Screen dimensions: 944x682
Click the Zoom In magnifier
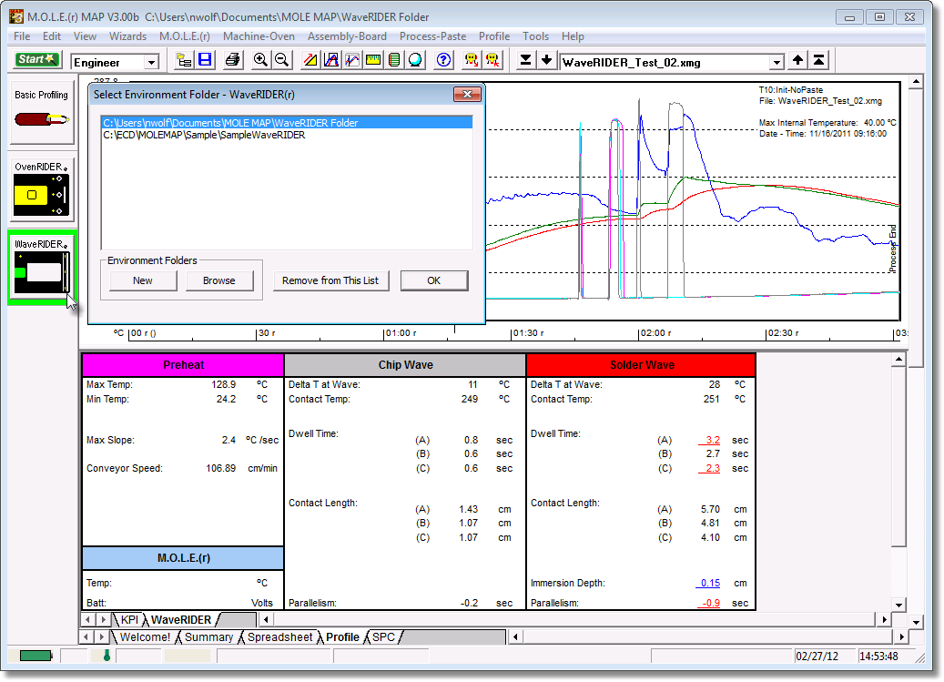coord(260,60)
